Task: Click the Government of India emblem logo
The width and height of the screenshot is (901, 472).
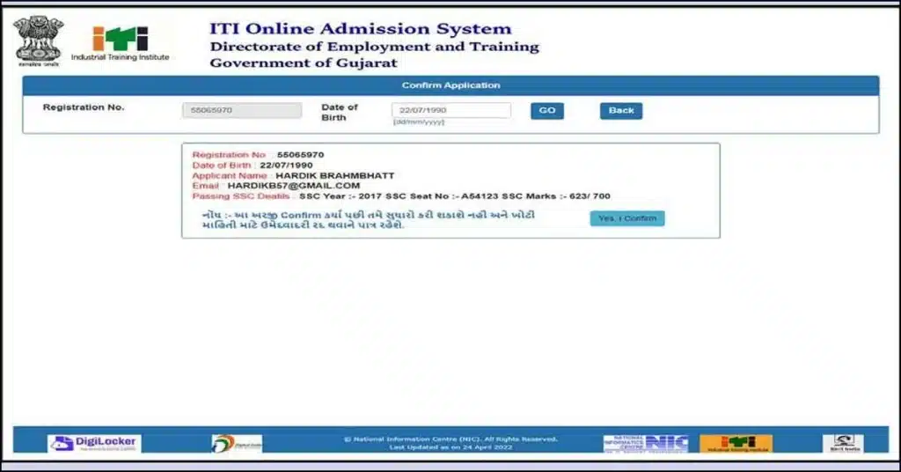Action: pos(39,41)
